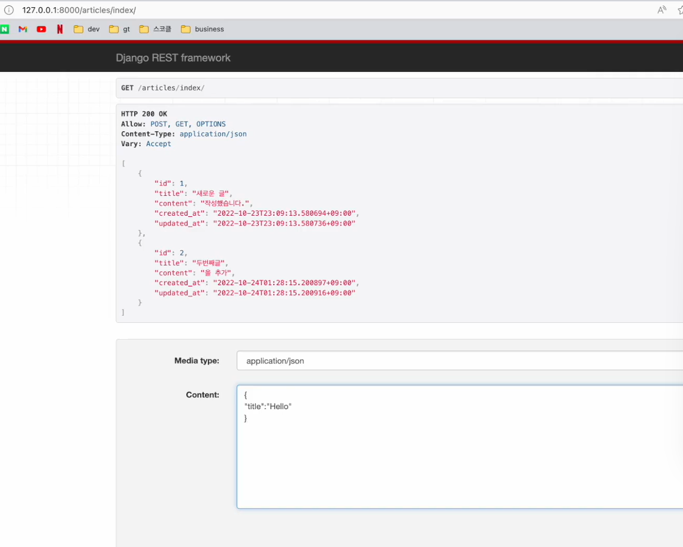
Task: Open the gt bookmarks folder
Action: pos(120,29)
